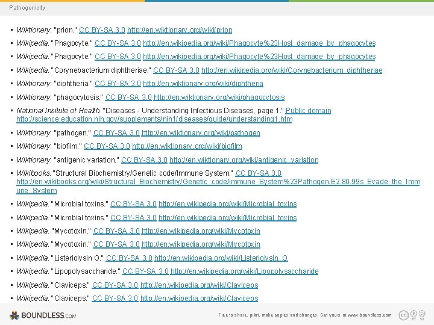This screenshot has height=325, width=434.
Task: Click the quoted title "Listeriolysin O."
Action: pyautogui.click(x=78, y=258)
